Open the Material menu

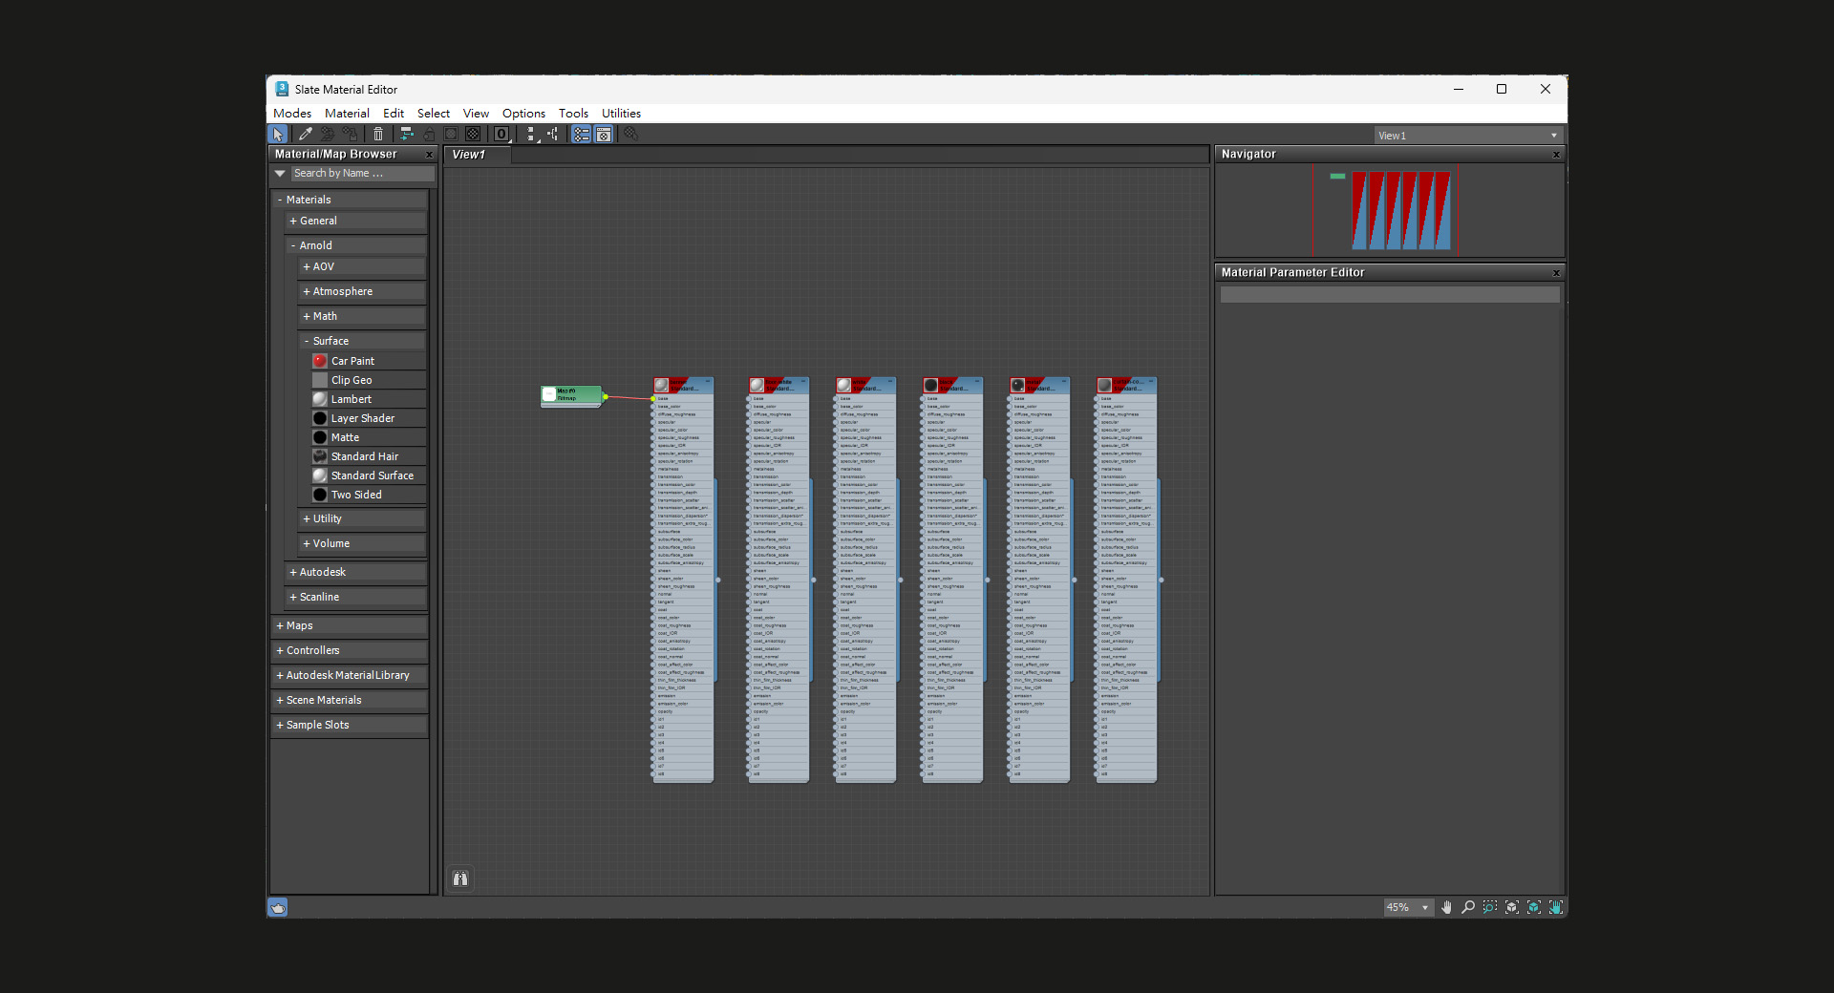pyautogui.click(x=347, y=114)
